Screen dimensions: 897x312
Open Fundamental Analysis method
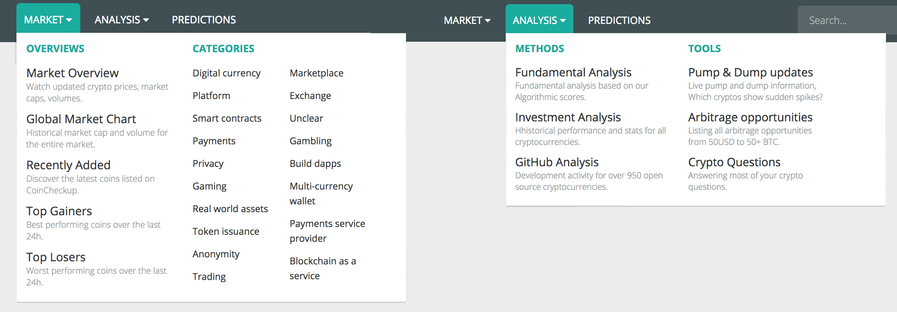[573, 72]
